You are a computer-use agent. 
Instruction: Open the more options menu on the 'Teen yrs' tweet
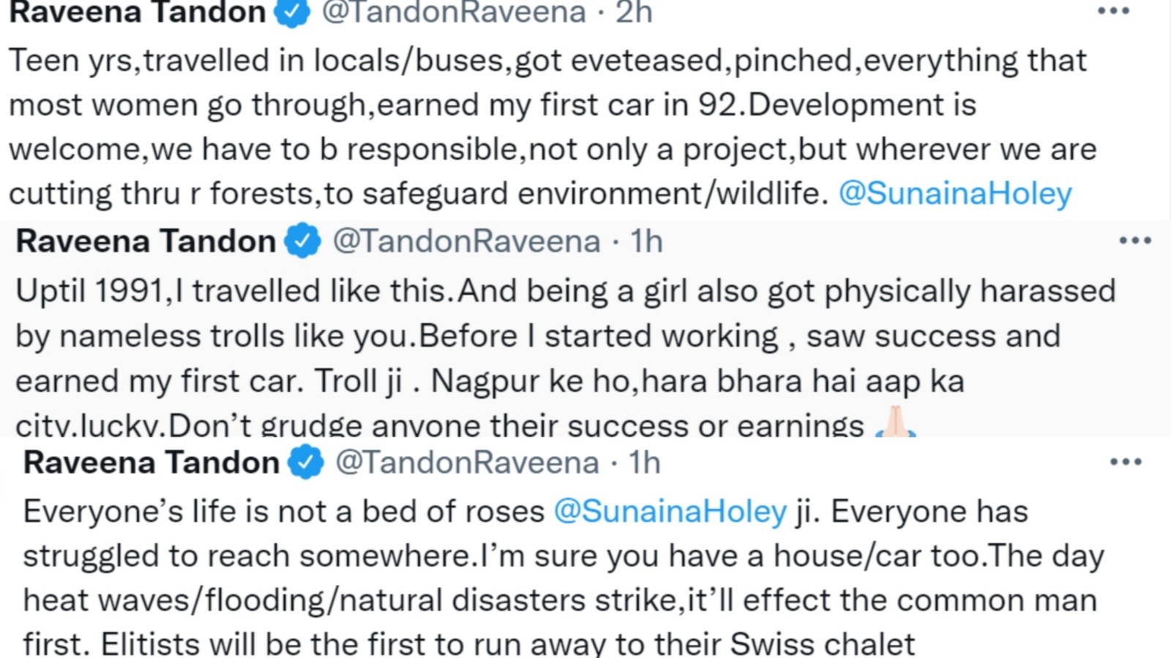tap(1113, 11)
